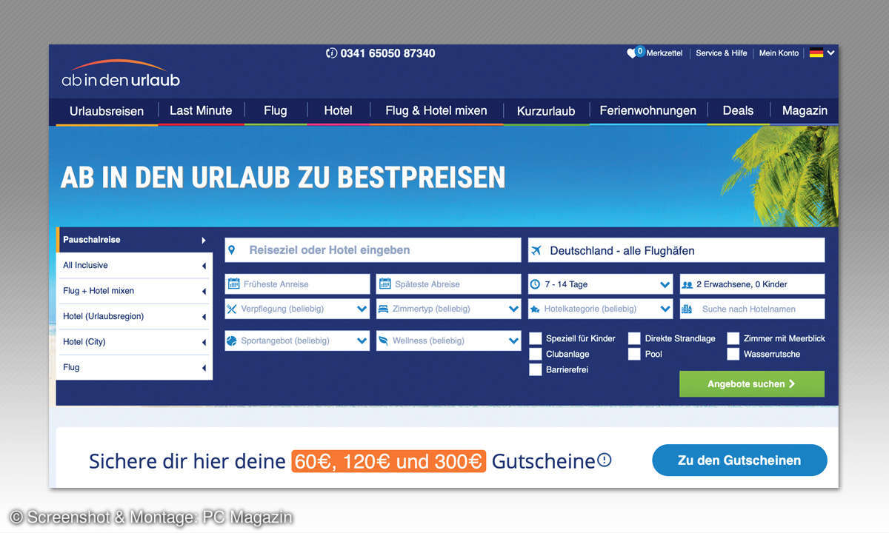
Task: Click the travelers icon beside 2 Erwachsene
Action: pos(687,284)
